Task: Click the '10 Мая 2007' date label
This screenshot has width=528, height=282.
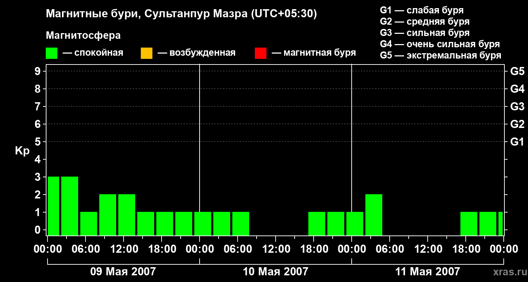Action: pyautogui.click(x=275, y=271)
